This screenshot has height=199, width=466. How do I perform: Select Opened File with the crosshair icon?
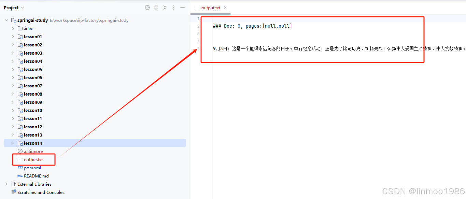(147, 7)
